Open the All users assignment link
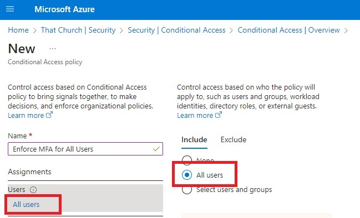 tap(26, 204)
